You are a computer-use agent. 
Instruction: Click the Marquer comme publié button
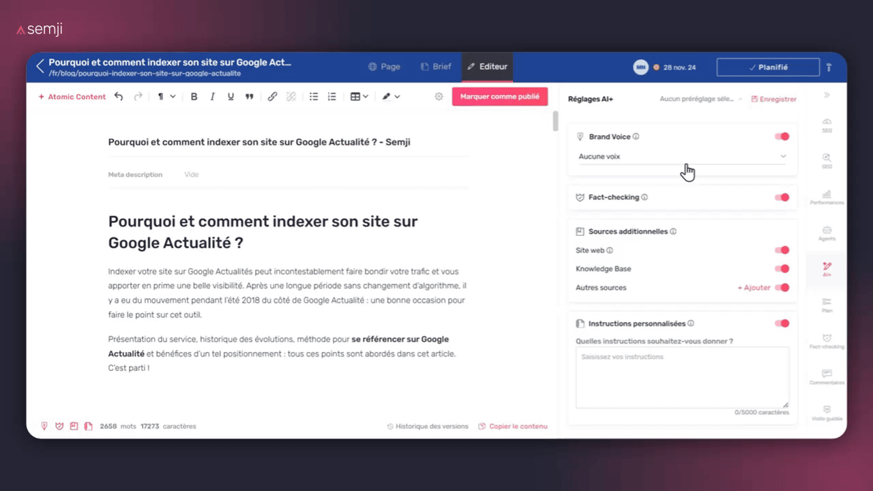(x=500, y=96)
